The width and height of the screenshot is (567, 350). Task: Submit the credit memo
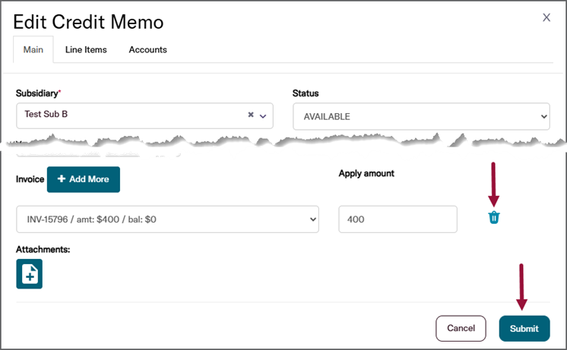524,328
